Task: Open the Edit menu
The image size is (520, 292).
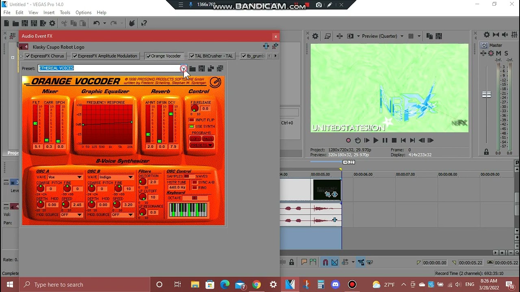Action: [19, 13]
